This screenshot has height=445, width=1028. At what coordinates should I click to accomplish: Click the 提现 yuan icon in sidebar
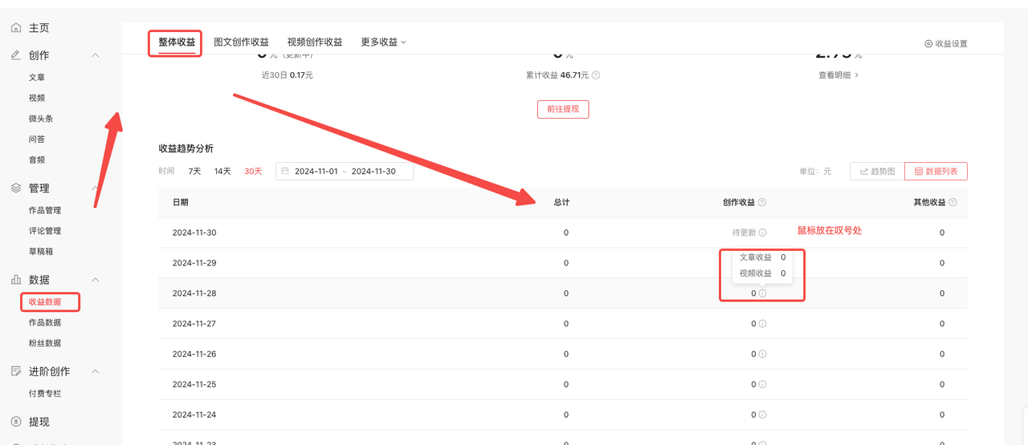coord(16,422)
